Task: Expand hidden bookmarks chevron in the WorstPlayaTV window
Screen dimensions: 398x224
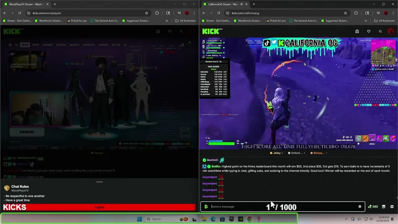Action: 167,21
